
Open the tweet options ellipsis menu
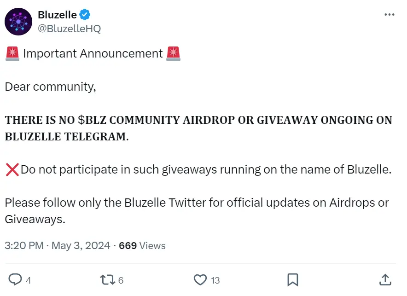point(390,15)
